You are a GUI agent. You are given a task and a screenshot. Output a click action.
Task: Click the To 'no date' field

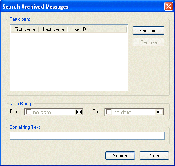[134, 112]
